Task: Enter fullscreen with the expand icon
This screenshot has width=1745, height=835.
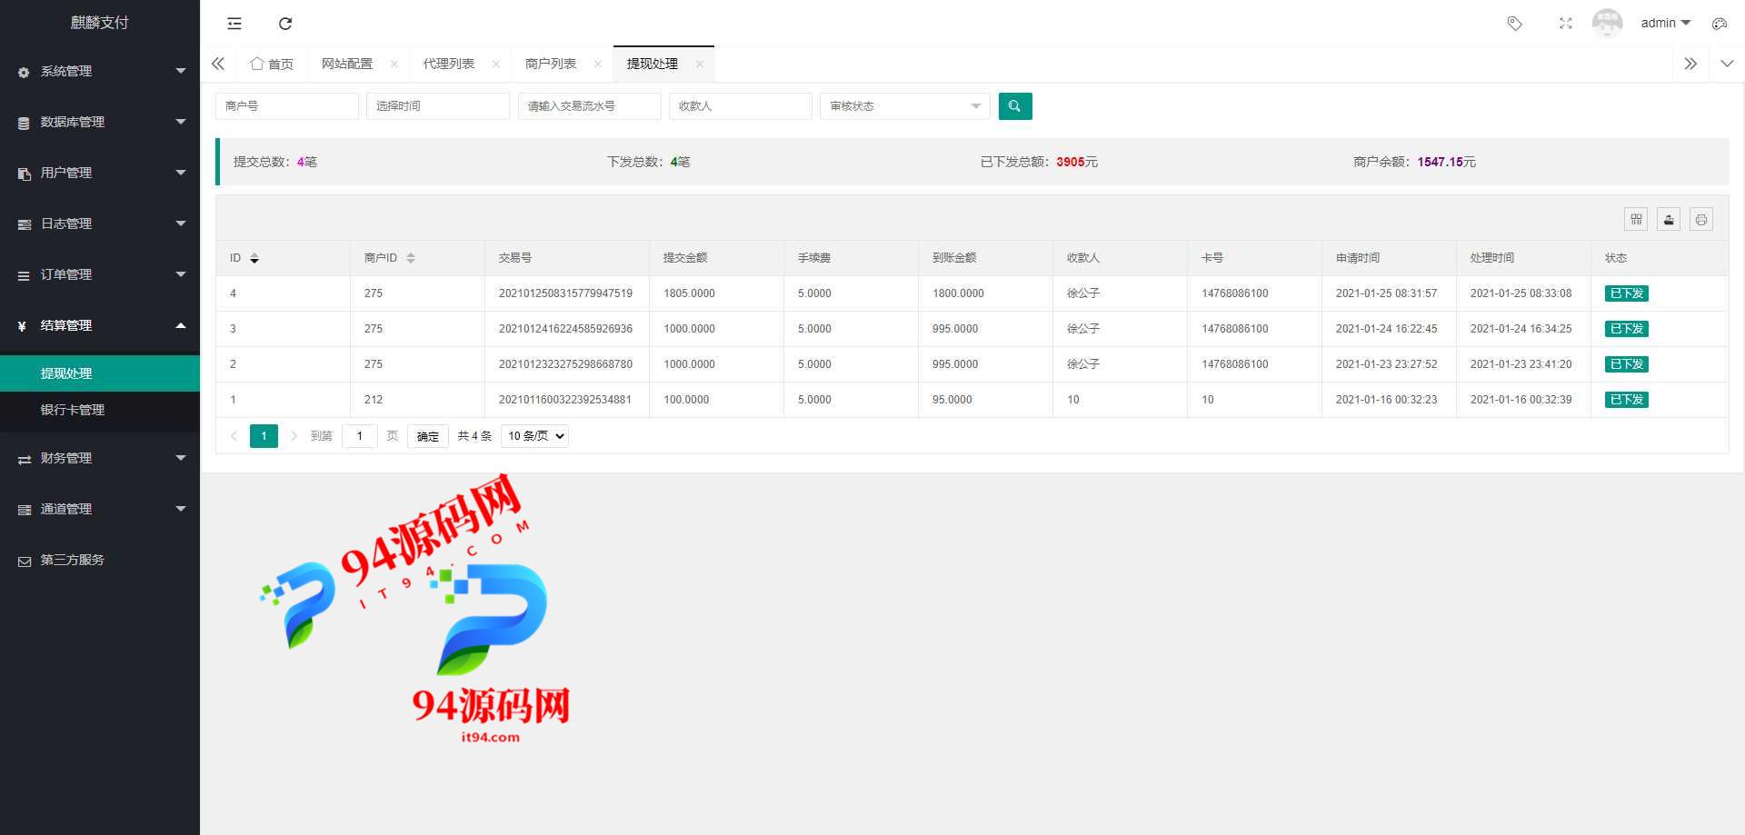Action: point(1565,24)
